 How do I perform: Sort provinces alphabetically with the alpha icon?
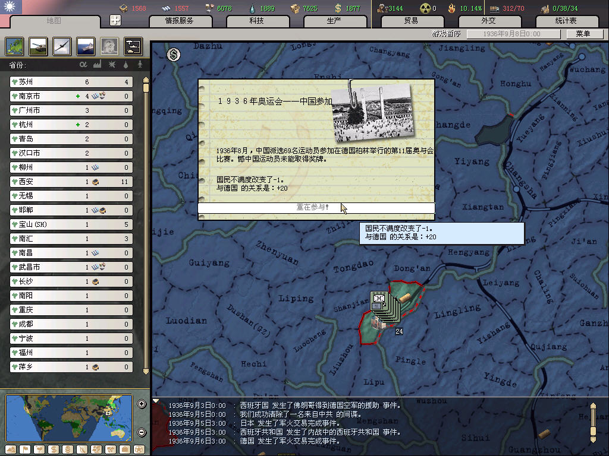83,64
